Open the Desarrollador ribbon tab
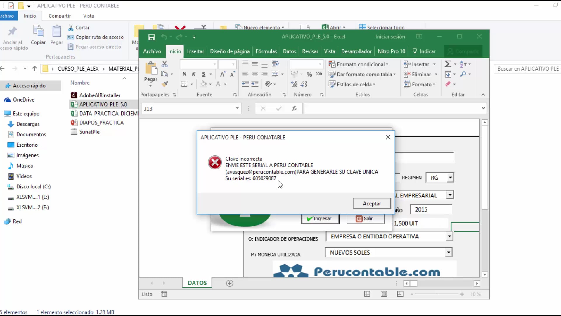The height and width of the screenshot is (316, 561). pyautogui.click(x=356, y=51)
